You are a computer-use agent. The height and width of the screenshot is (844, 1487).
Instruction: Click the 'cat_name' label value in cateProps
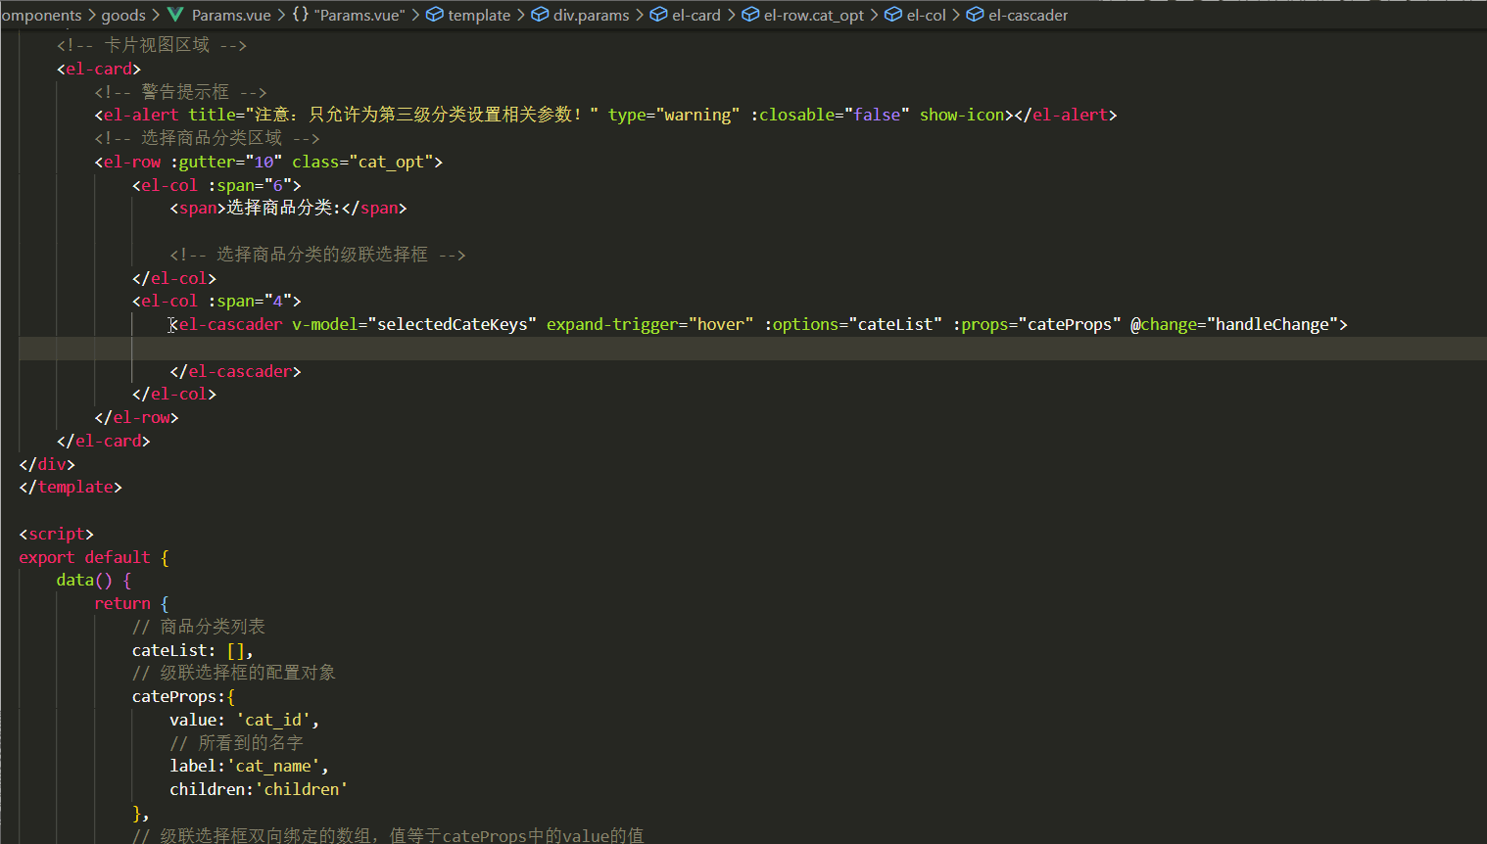(277, 766)
